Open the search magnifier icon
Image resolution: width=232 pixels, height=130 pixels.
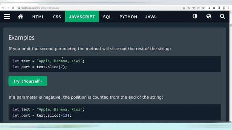click(222, 16)
